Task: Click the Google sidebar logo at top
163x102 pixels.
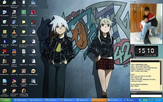Action: coord(133,2)
